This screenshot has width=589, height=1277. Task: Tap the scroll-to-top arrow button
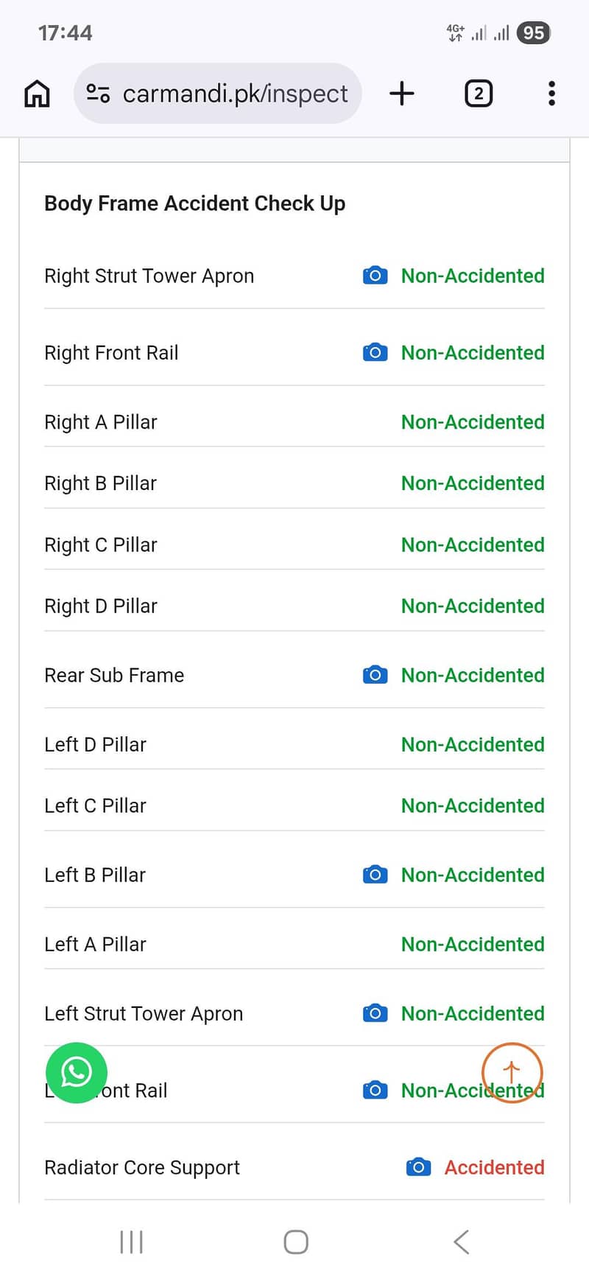512,1073
